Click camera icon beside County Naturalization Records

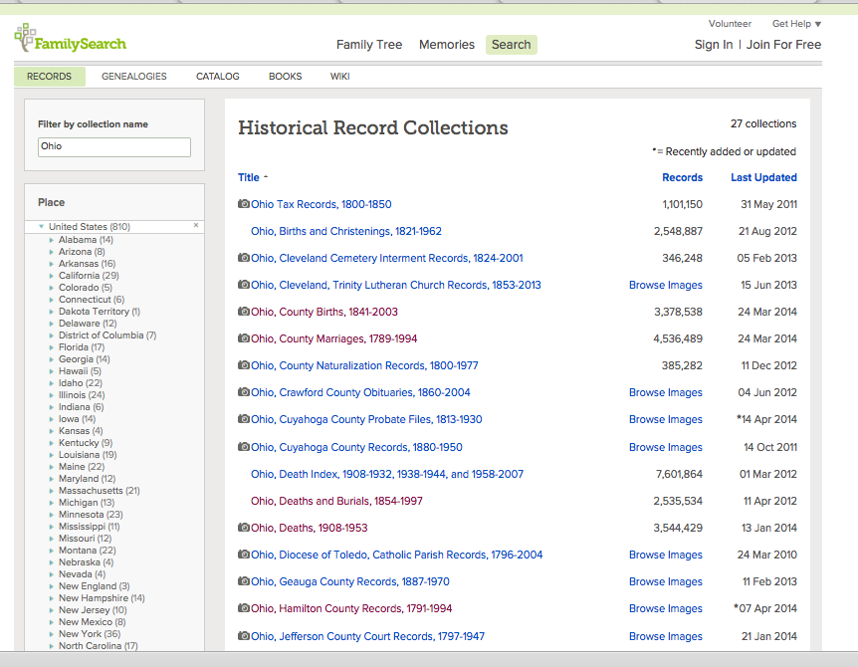[244, 365]
